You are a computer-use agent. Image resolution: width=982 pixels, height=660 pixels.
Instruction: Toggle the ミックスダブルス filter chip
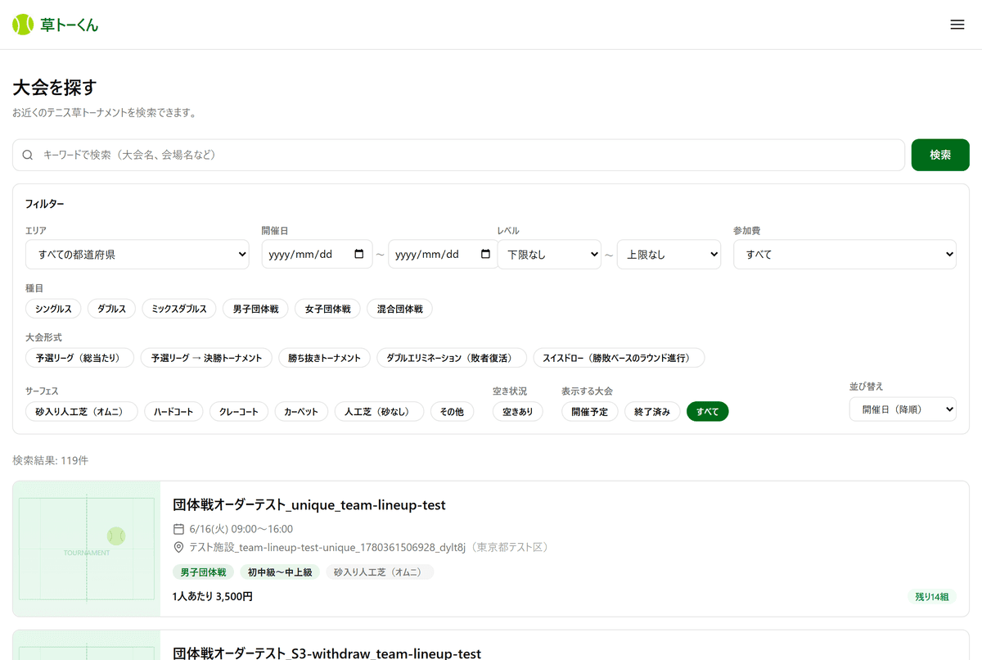[x=179, y=309]
